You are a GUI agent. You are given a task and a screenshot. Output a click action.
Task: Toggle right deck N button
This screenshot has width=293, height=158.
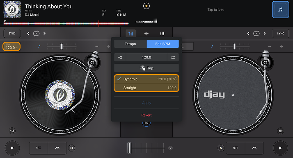[x=221, y=148]
